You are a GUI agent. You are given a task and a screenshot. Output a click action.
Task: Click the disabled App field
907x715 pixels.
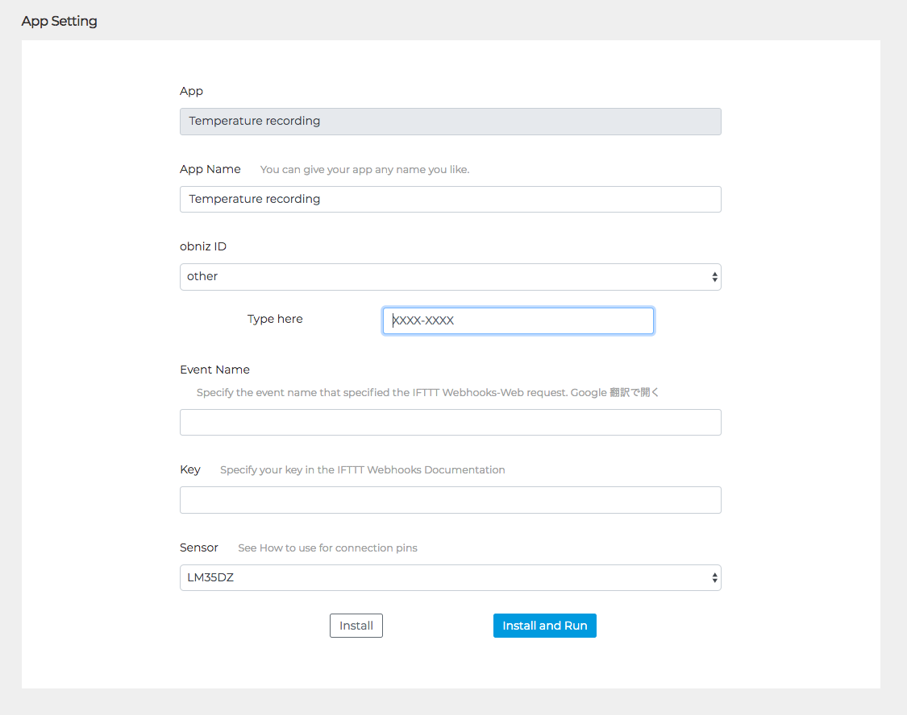click(x=450, y=122)
